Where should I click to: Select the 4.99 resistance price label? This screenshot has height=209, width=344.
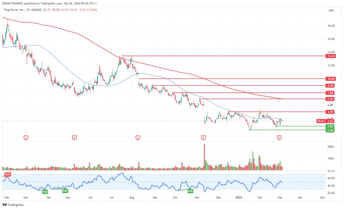coord(330,112)
